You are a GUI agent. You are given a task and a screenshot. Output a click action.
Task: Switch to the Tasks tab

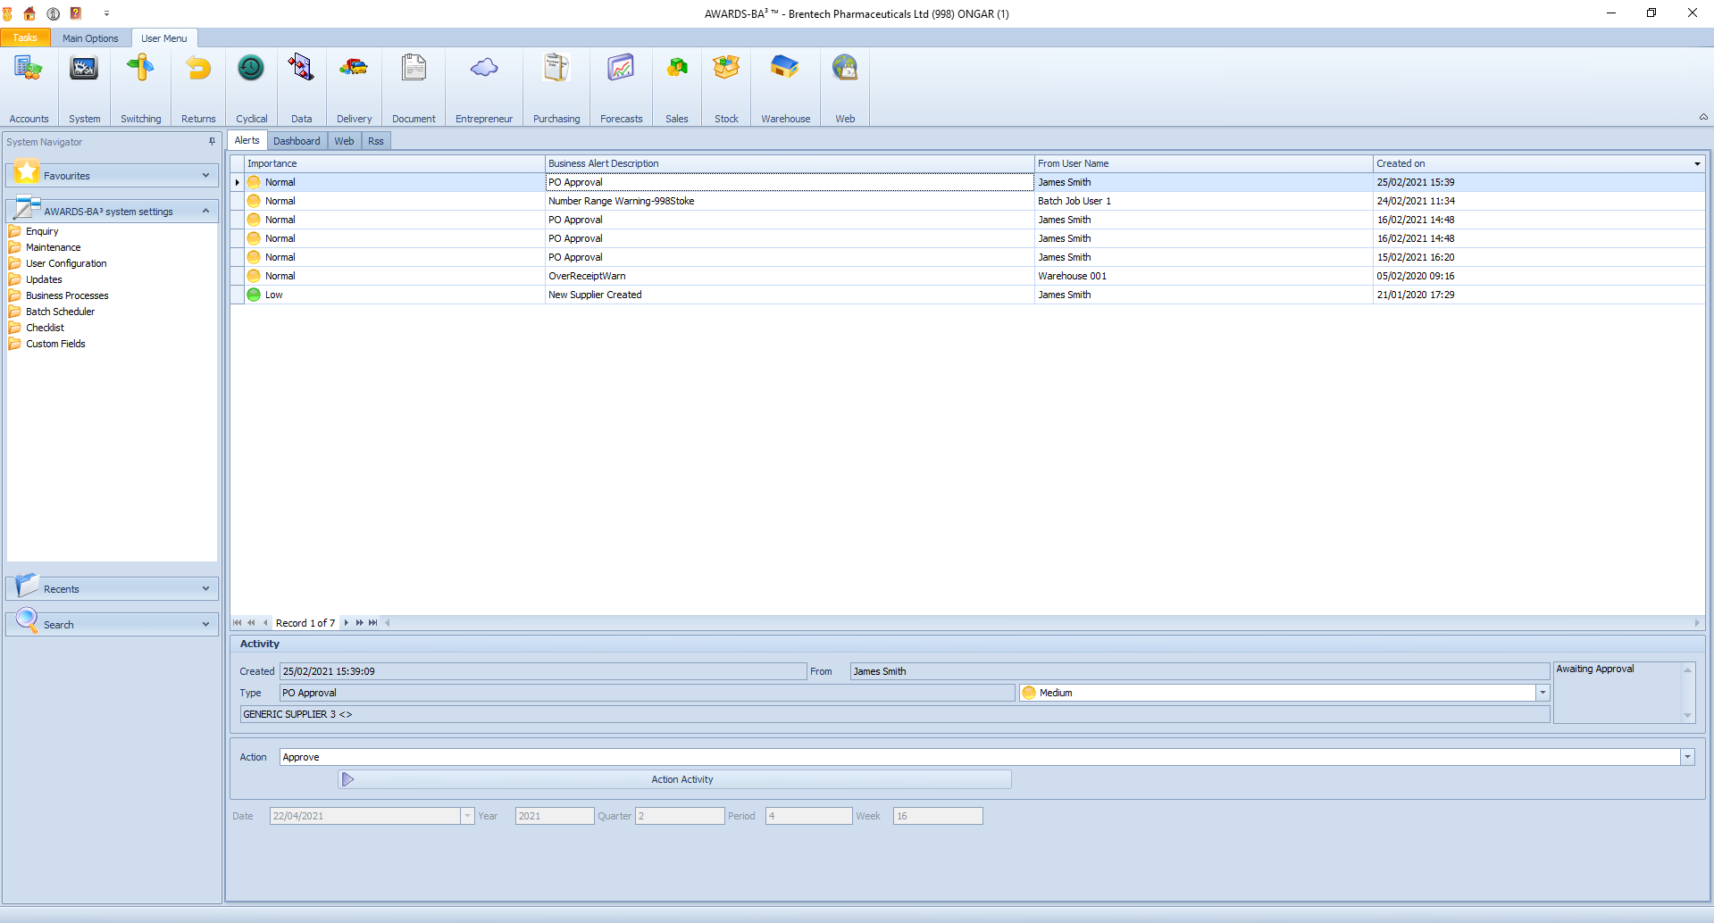click(25, 37)
